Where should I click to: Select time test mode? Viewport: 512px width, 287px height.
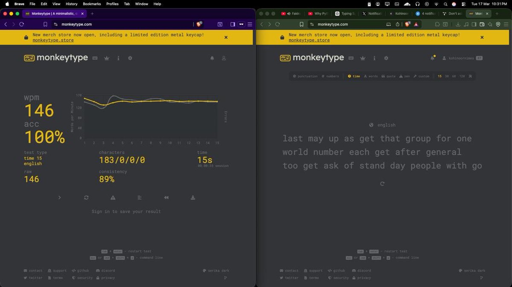354,76
